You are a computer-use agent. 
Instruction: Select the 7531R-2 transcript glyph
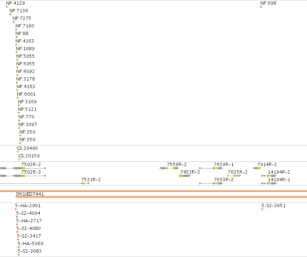click(44, 183)
